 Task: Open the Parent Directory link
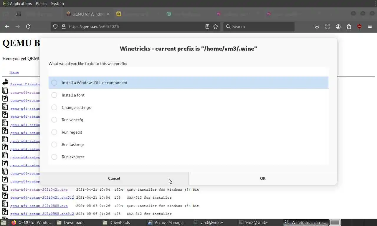point(25,84)
